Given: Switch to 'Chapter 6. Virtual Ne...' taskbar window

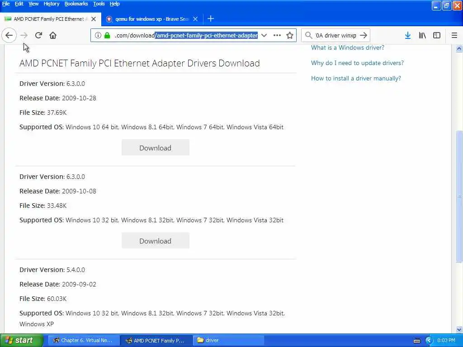Looking at the screenshot, I should pyautogui.click(x=84, y=340).
